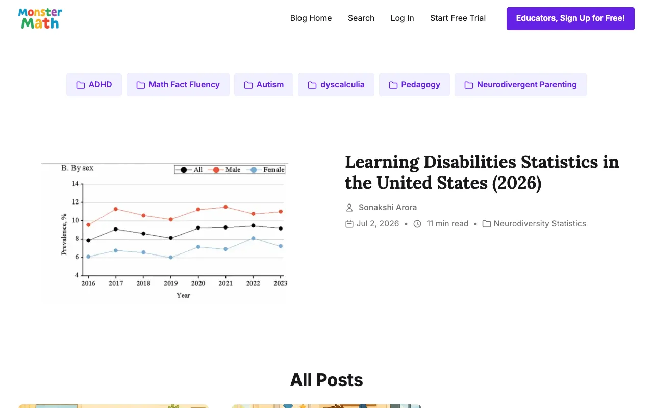
Task: Open Learning Disabilities Statistics article title
Action: click(482, 172)
